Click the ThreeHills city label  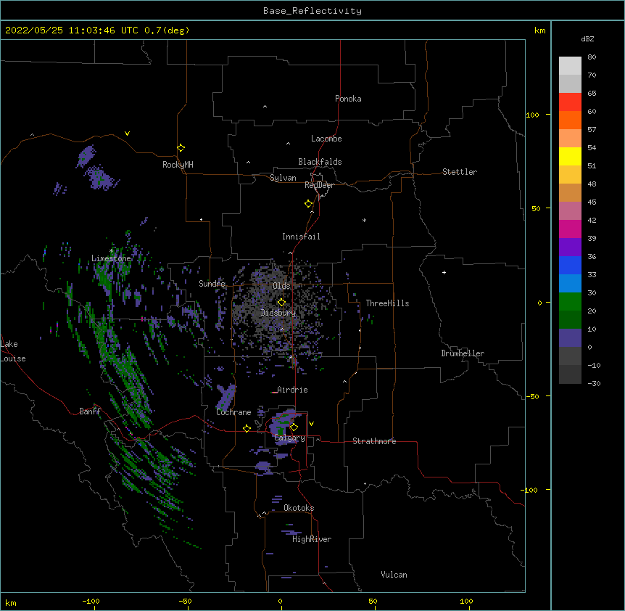pos(387,303)
